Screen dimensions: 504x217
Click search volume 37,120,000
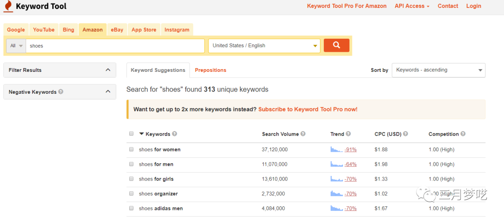click(x=275, y=149)
